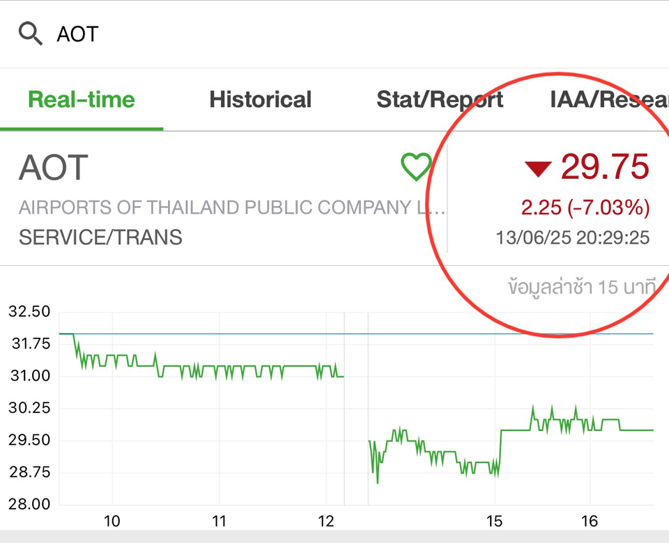Click the hour 12 x-axis label
The image size is (669, 543).
pyautogui.click(x=326, y=521)
